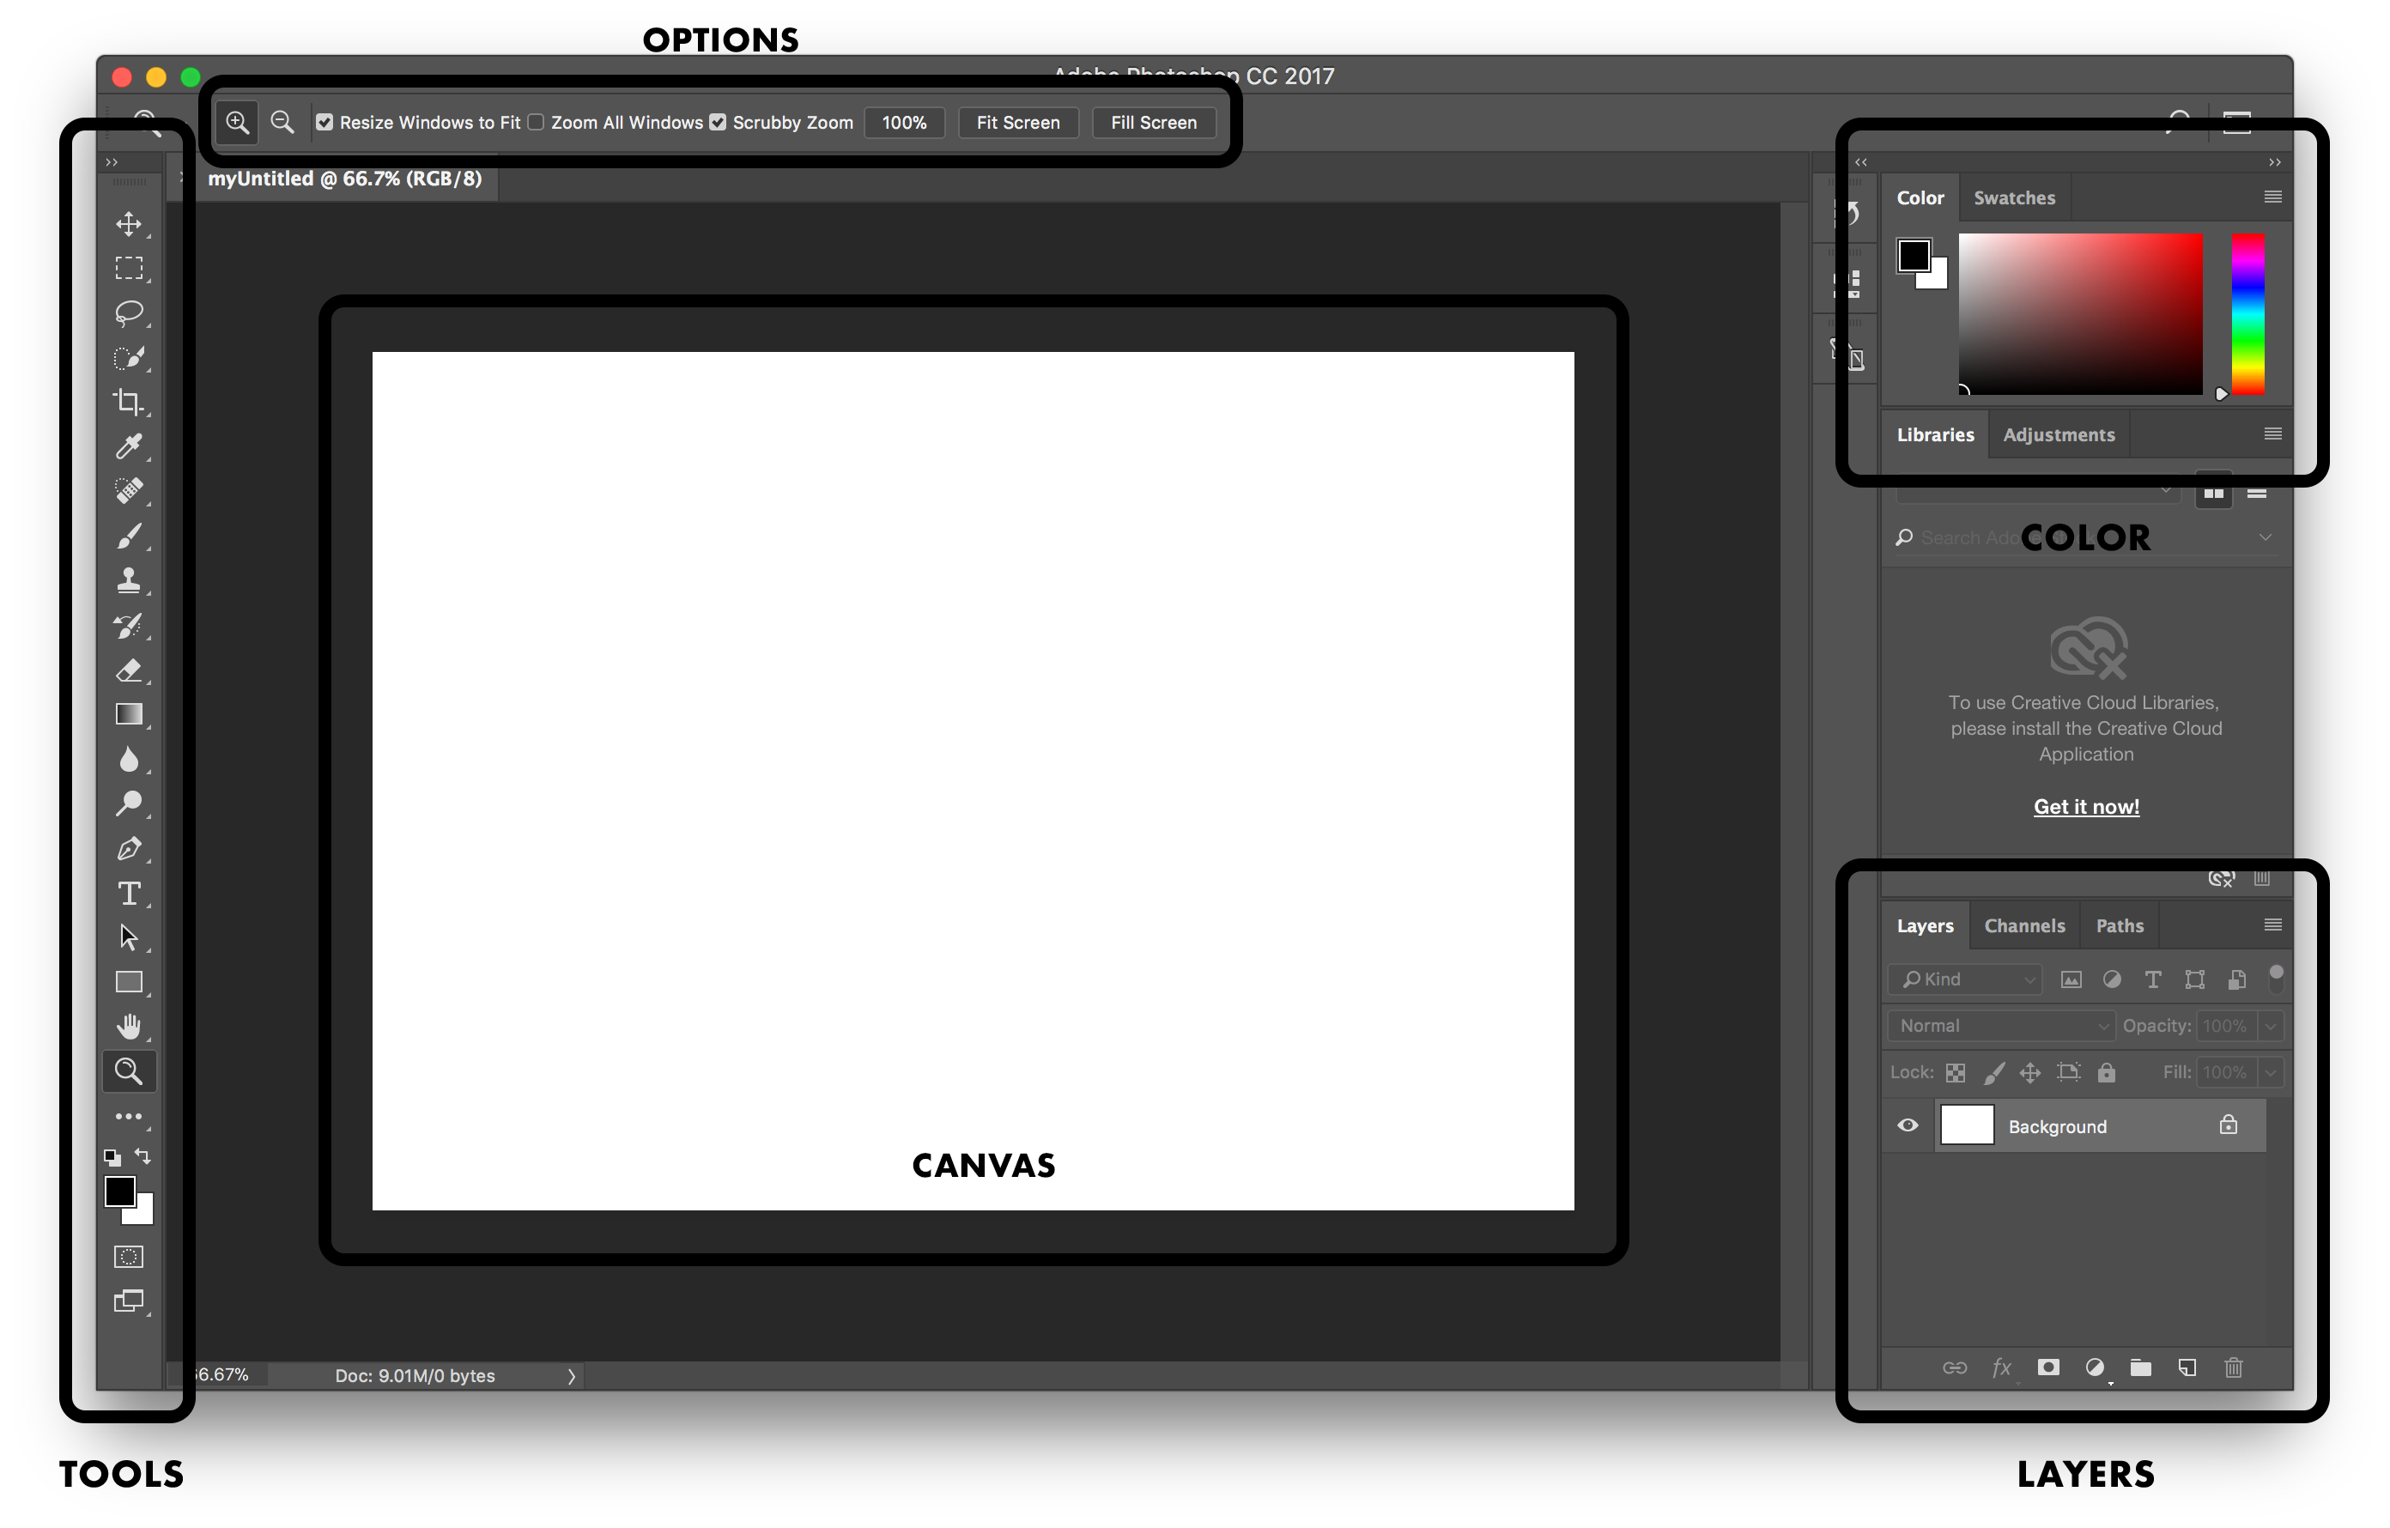The image size is (2390, 1528).
Task: Click the Fit Screen button
Action: coord(1017,122)
